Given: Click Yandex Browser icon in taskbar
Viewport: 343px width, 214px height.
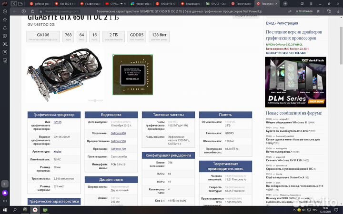Looking at the screenshot, I should pos(35,210).
